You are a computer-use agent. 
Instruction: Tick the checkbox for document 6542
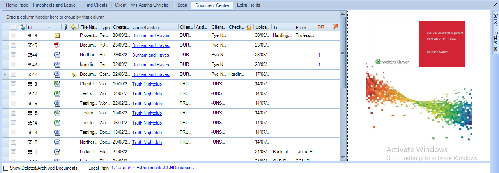pyautogui.click(x=13, y=74)
